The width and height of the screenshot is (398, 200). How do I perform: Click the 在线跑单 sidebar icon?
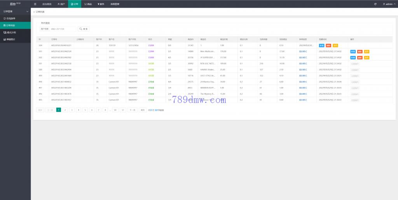pos(5,18)
